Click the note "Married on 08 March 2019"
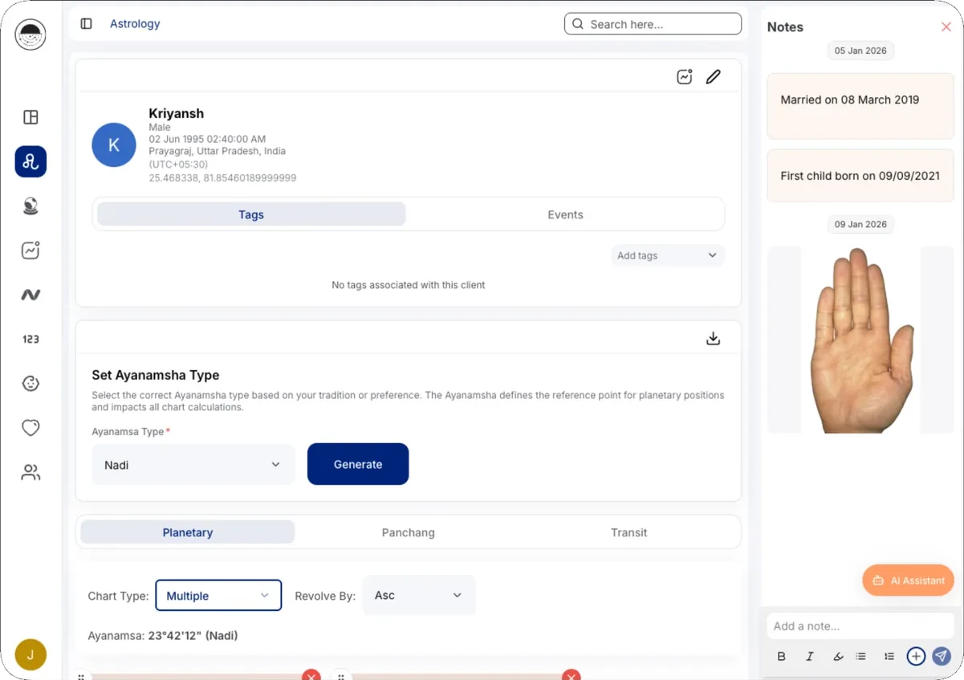 click(860, 106)
